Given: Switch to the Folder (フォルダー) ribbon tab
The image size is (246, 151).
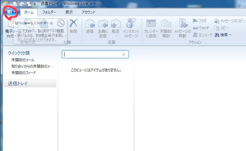Looking at the screenshot, I should (49, 12).
